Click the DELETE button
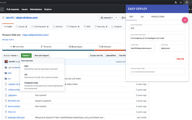Image resolution: width=192 pixels, height=120 pixels. click(180, 59)
